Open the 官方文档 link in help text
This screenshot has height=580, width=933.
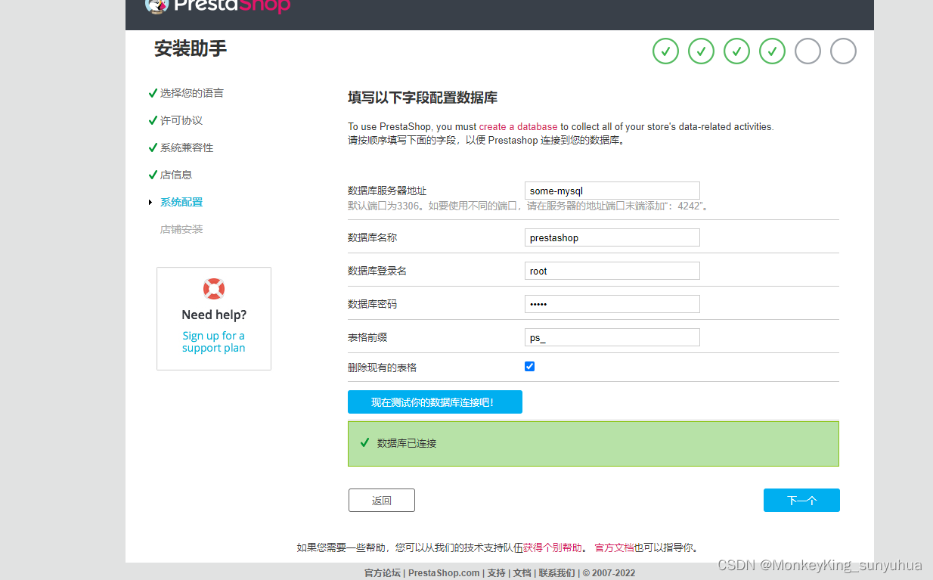click(614, 547)
